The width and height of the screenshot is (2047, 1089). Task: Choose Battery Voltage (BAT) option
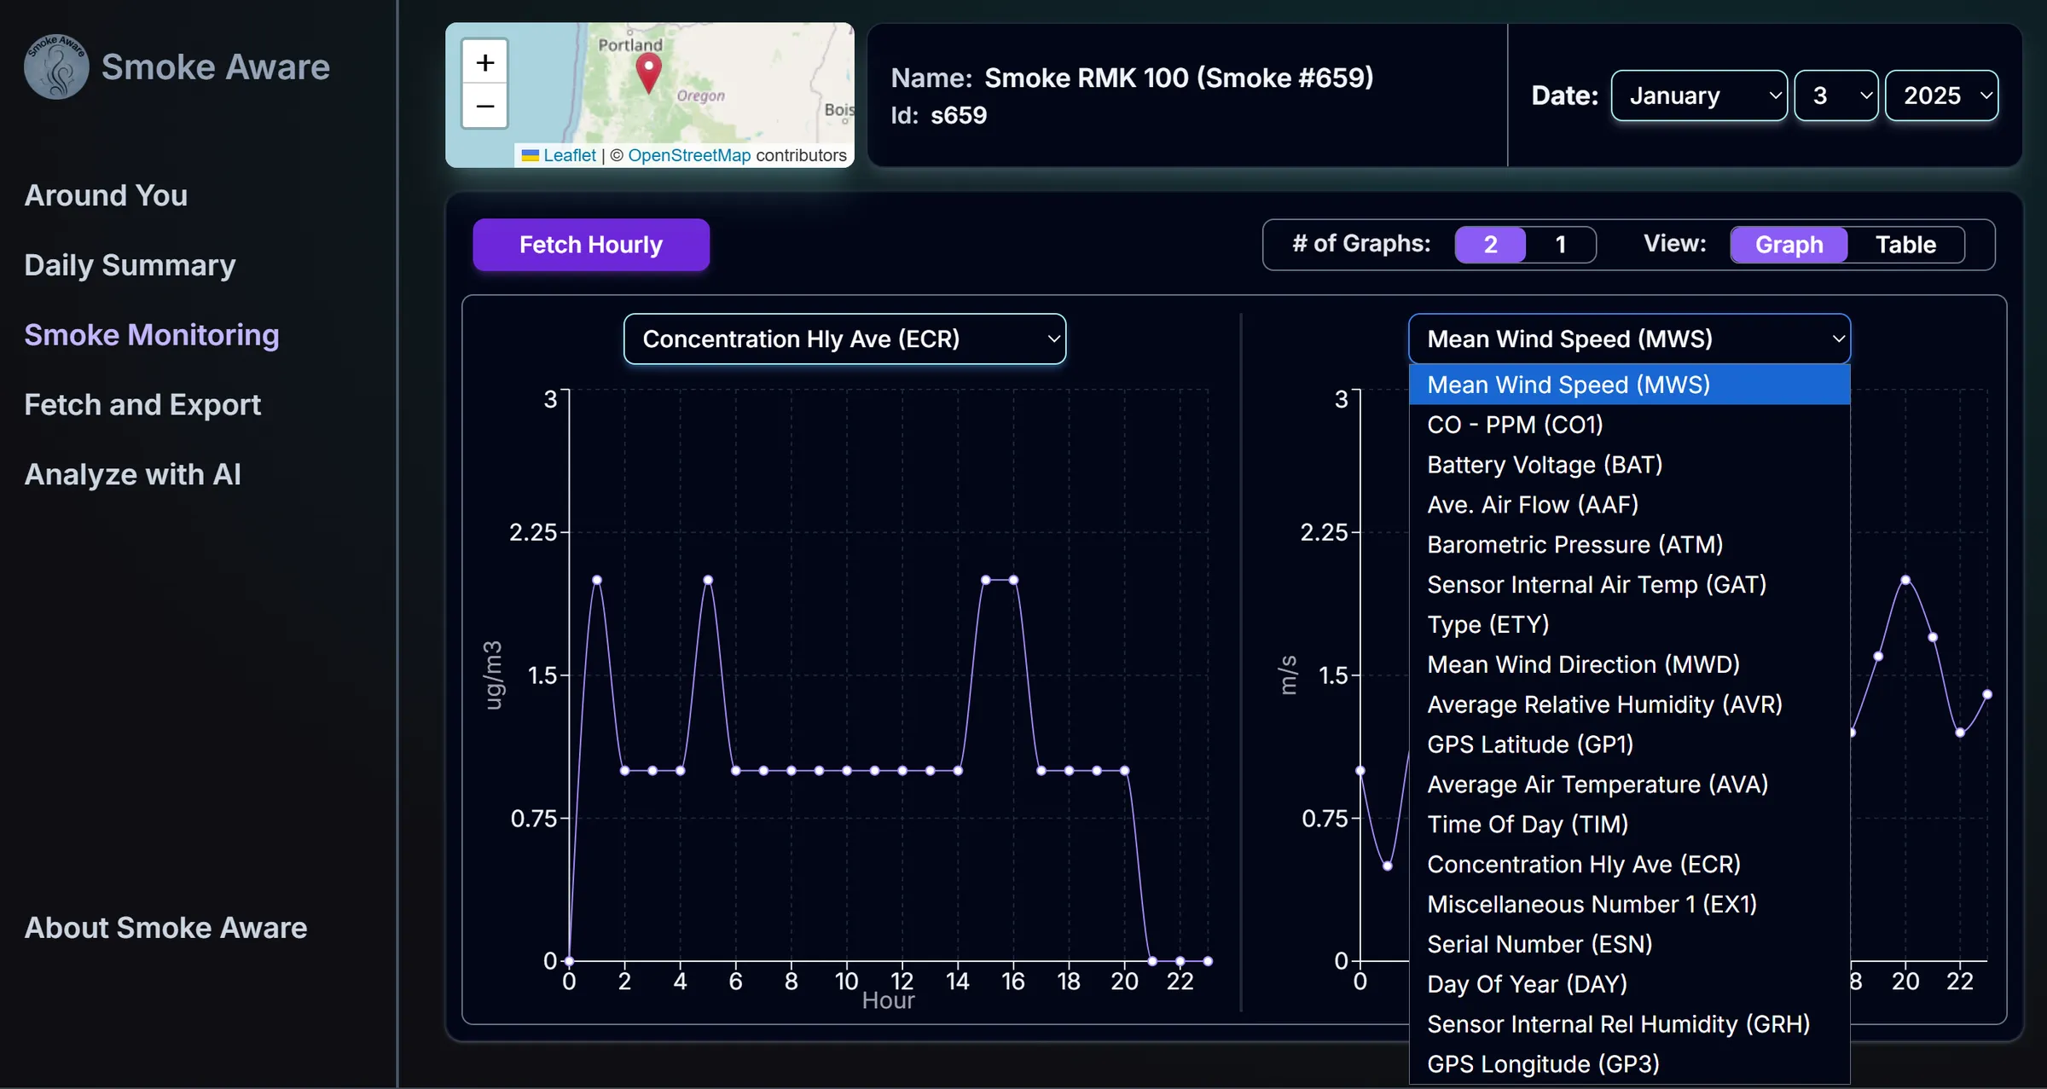pos(1629,465)
